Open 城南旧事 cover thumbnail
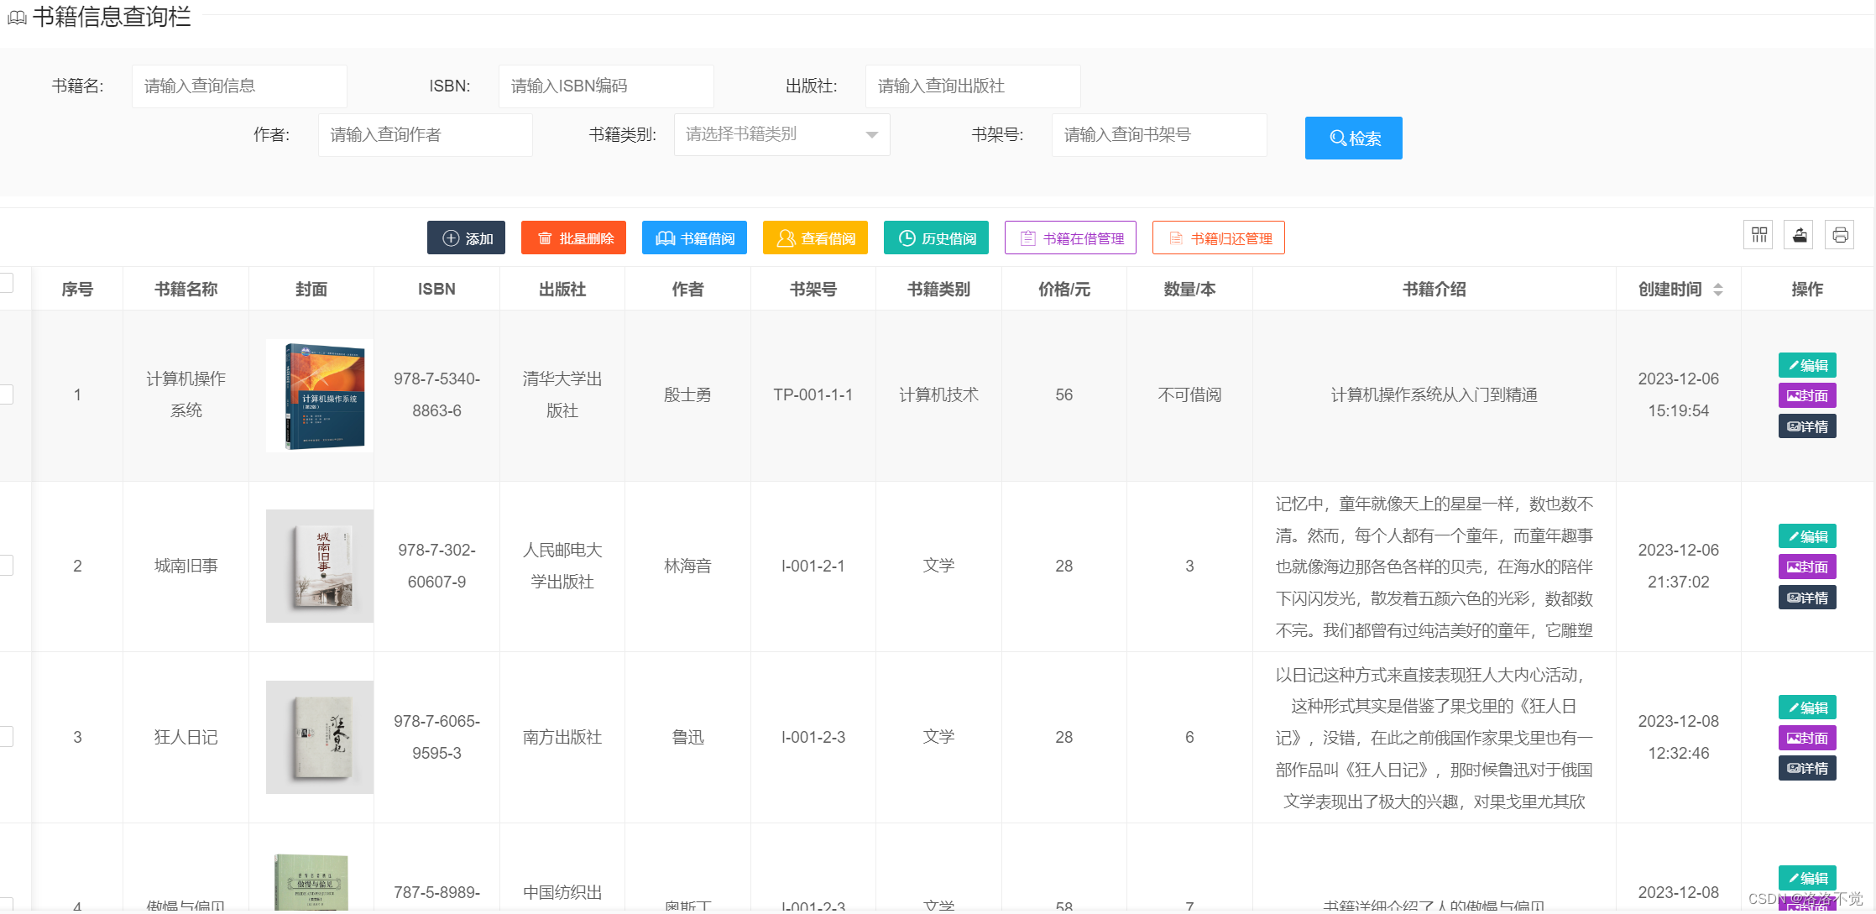Screen dimensions: 1876x914 (x=319, y=566)
